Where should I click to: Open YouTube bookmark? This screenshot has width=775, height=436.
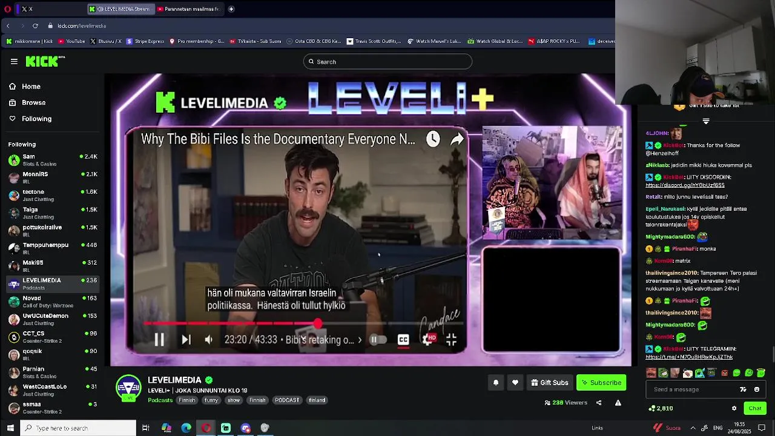[71, 41]
